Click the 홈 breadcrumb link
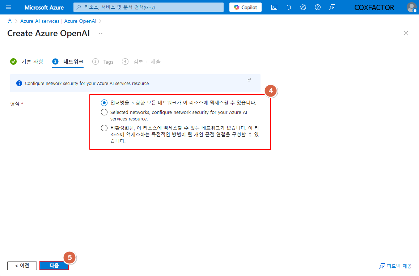Viewport: 419px width, 276px height. coord(10,21)
